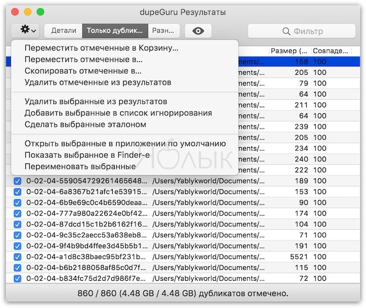The height and width of the screenshot is (308, 366).
Task: Uncheck the 0-02-04-9c35c2aecc53a638eb8 file checkbox
Action: 17,235
